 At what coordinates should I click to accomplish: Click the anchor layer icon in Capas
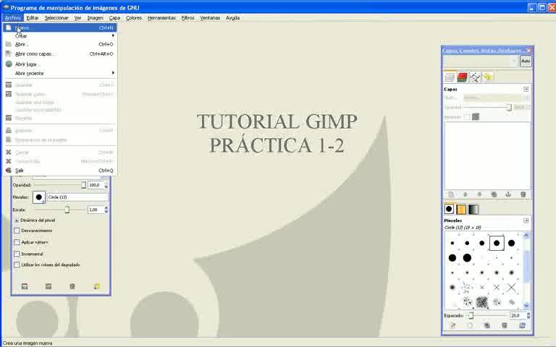[x=508, y=194]
